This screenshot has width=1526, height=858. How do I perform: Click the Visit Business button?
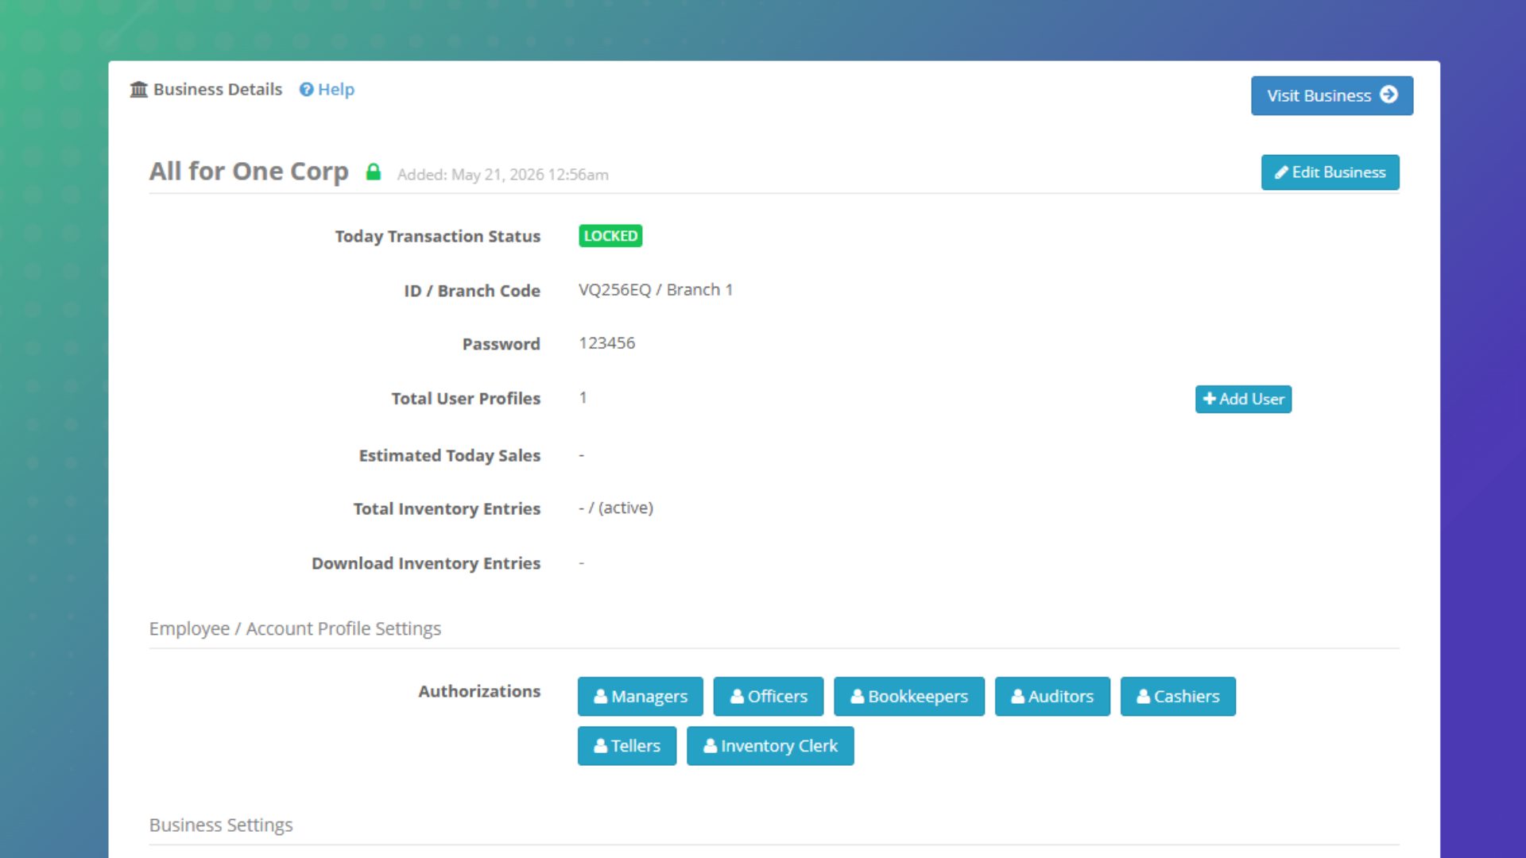(1332, 95)
